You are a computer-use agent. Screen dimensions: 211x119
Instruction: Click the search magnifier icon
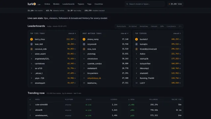127,4
